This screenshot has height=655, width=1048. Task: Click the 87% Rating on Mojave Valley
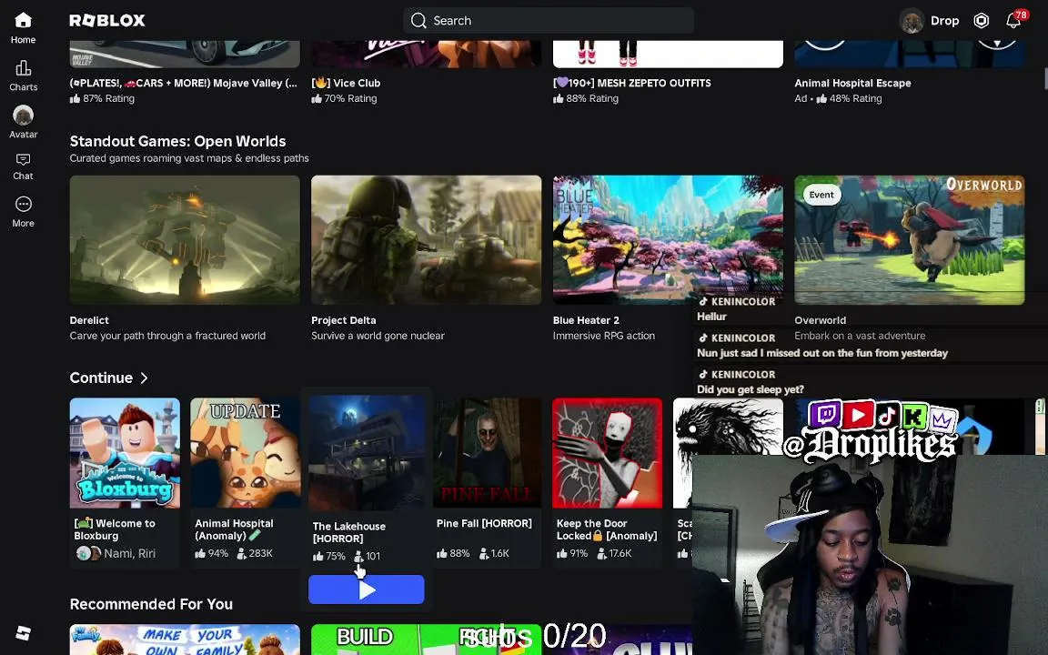102,98
